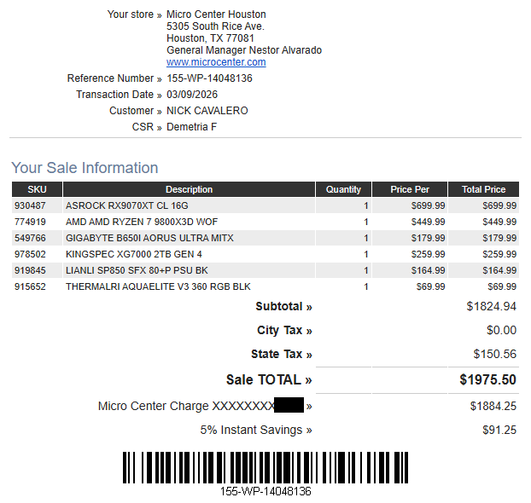531x503 pixels.
Task: Click the THERMALRI AQUAELITE V3 360 item
Action: (158, 286)
